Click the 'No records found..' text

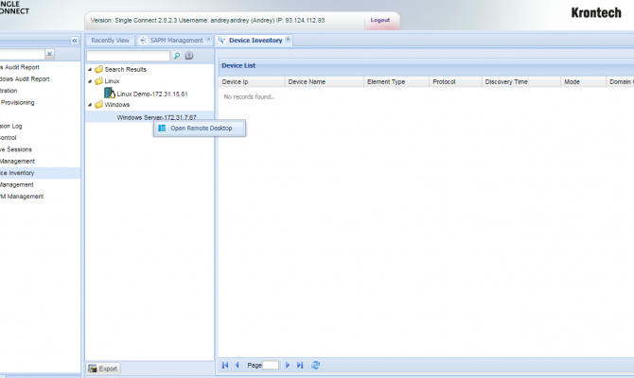pyautogui.click(x=249, y=97)
